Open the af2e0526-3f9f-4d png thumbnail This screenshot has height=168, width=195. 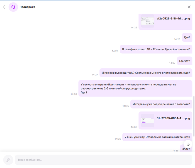coord(148,21)
